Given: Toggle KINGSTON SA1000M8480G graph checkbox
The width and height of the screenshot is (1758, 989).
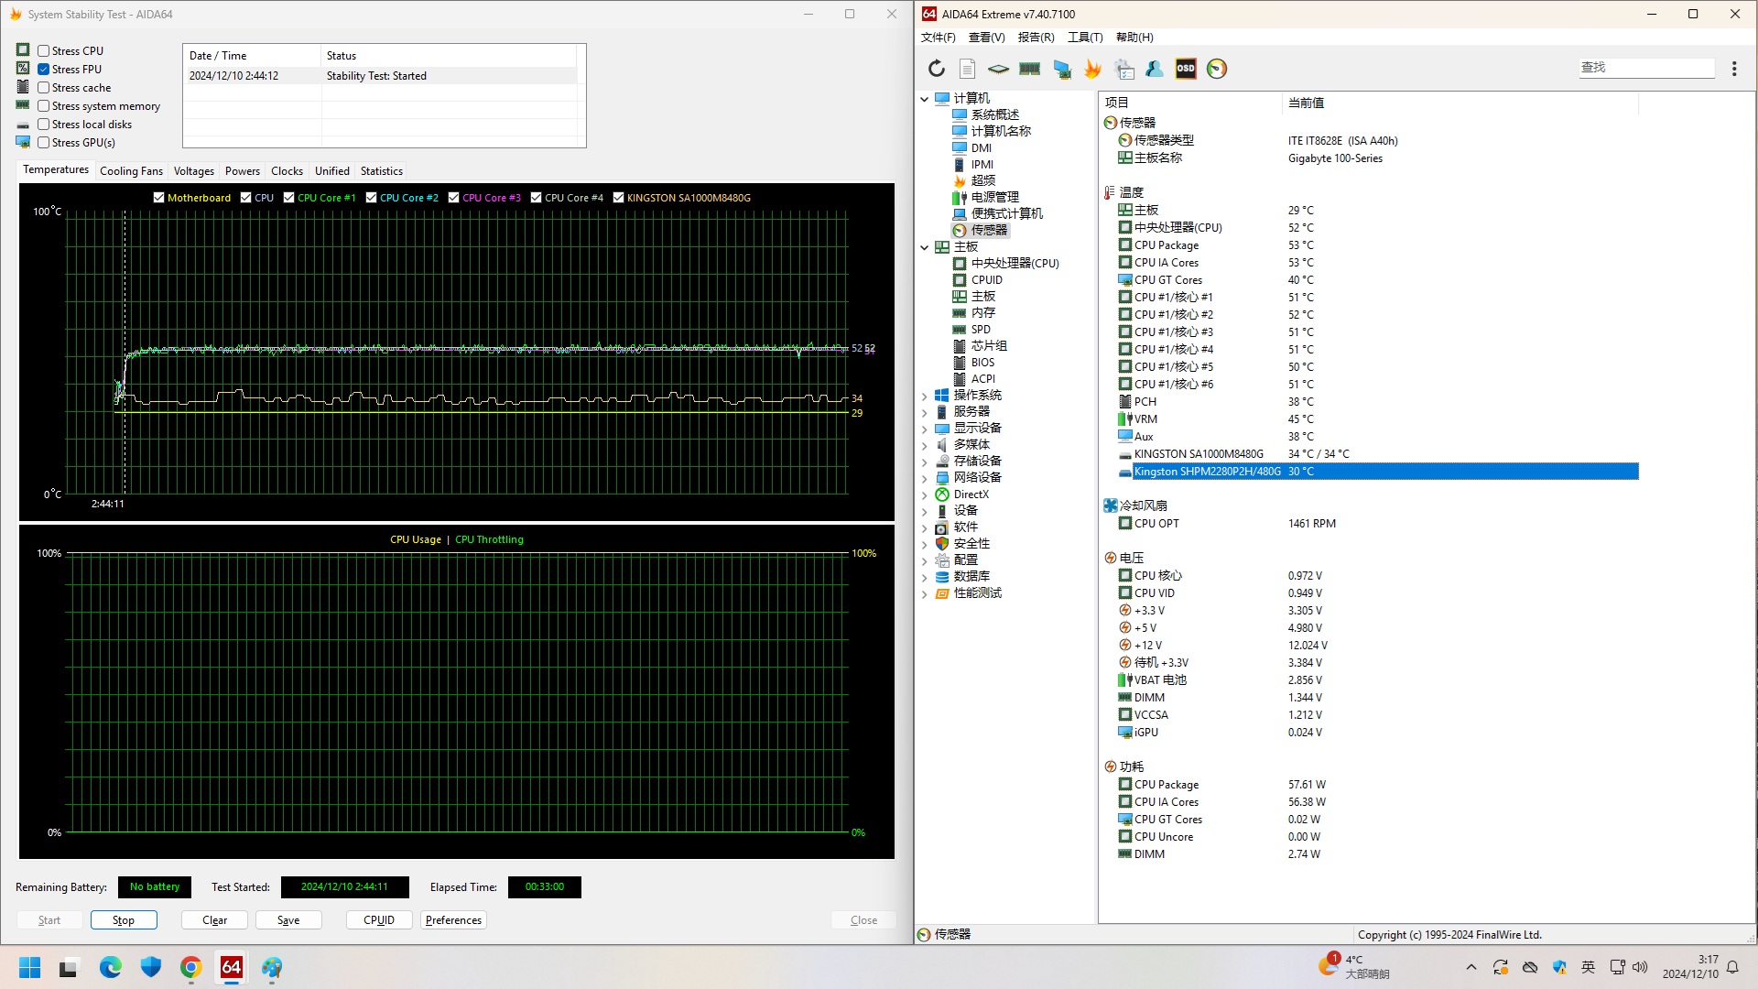Looking at the screenshot, I should point(618,198).
